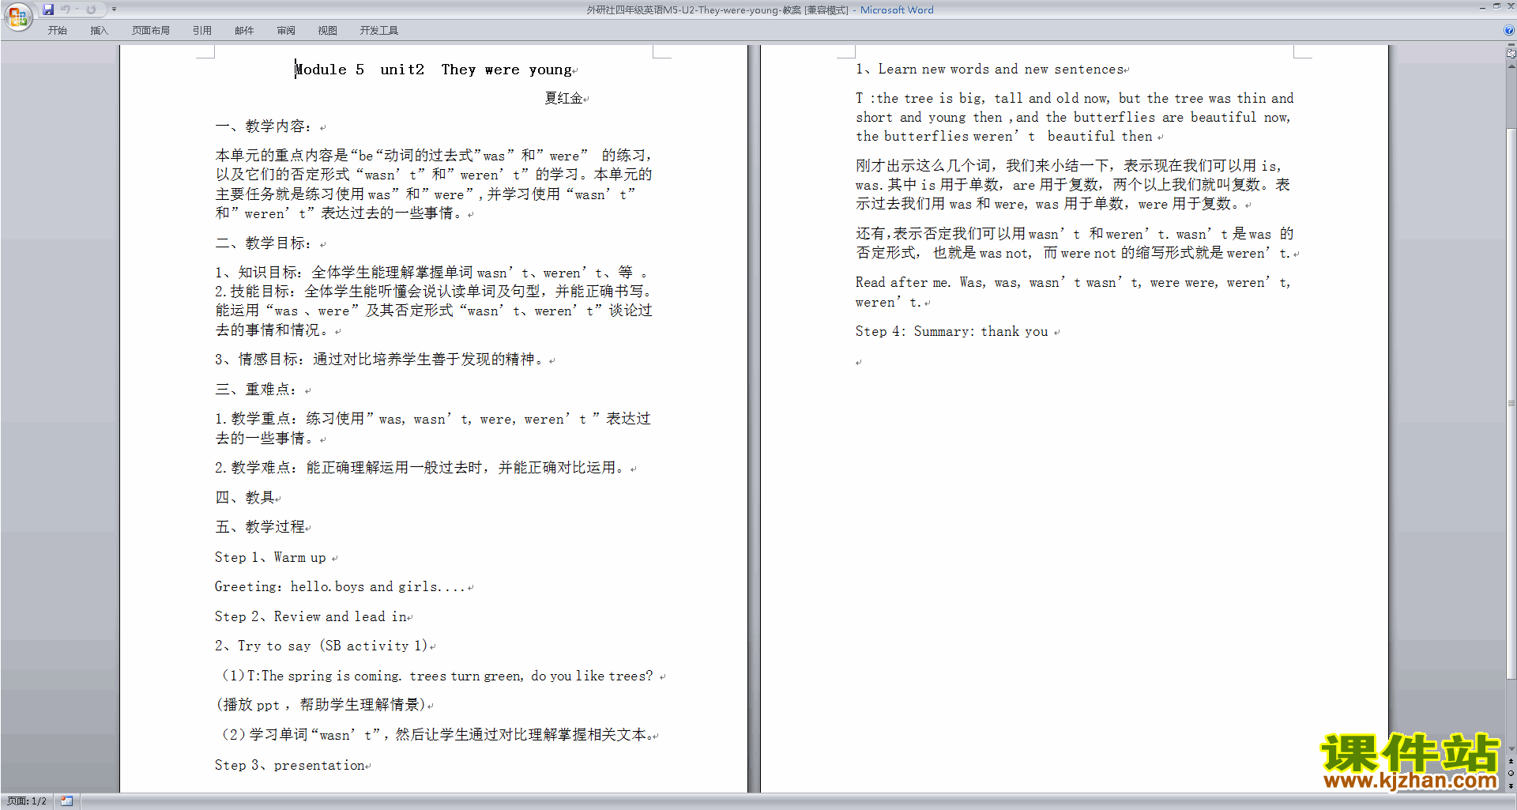Open the 审阅 ribbon tab

286,31
